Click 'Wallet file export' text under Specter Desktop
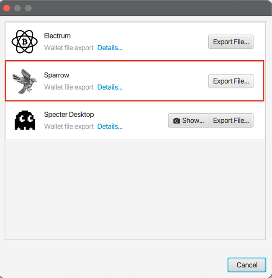The image size is (272, 278). point(69,126)
